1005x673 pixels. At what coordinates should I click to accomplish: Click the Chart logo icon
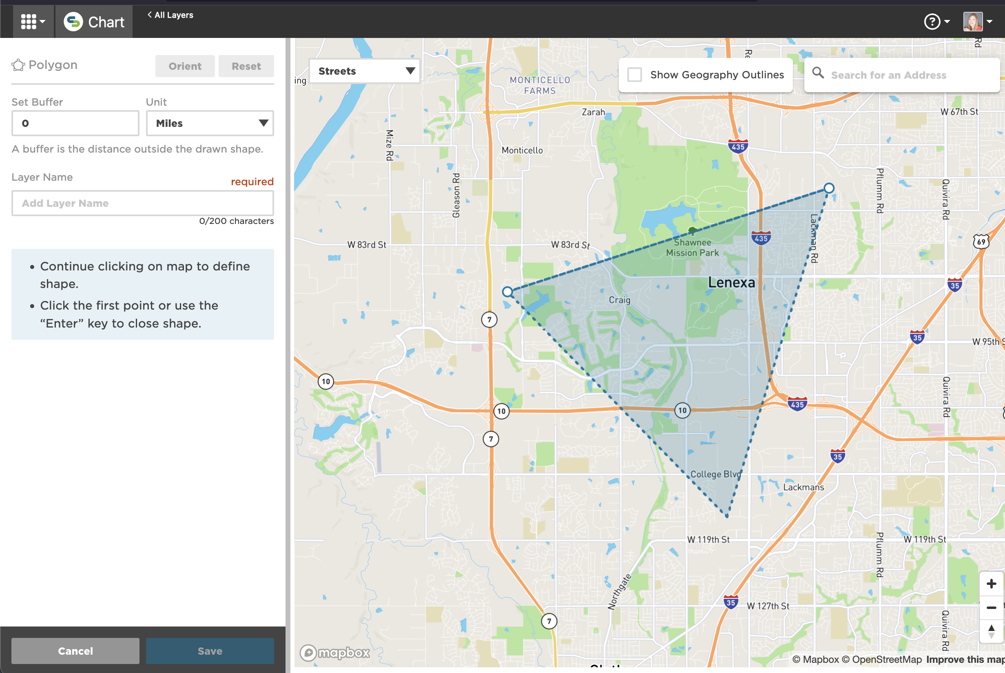click(73, 22)
